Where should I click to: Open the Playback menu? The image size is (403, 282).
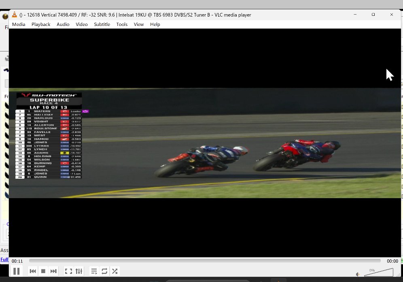point(41,24)
